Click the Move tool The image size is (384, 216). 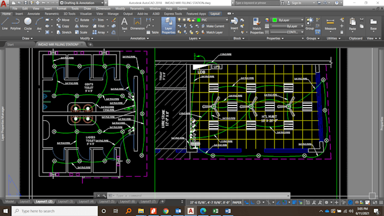63,20
